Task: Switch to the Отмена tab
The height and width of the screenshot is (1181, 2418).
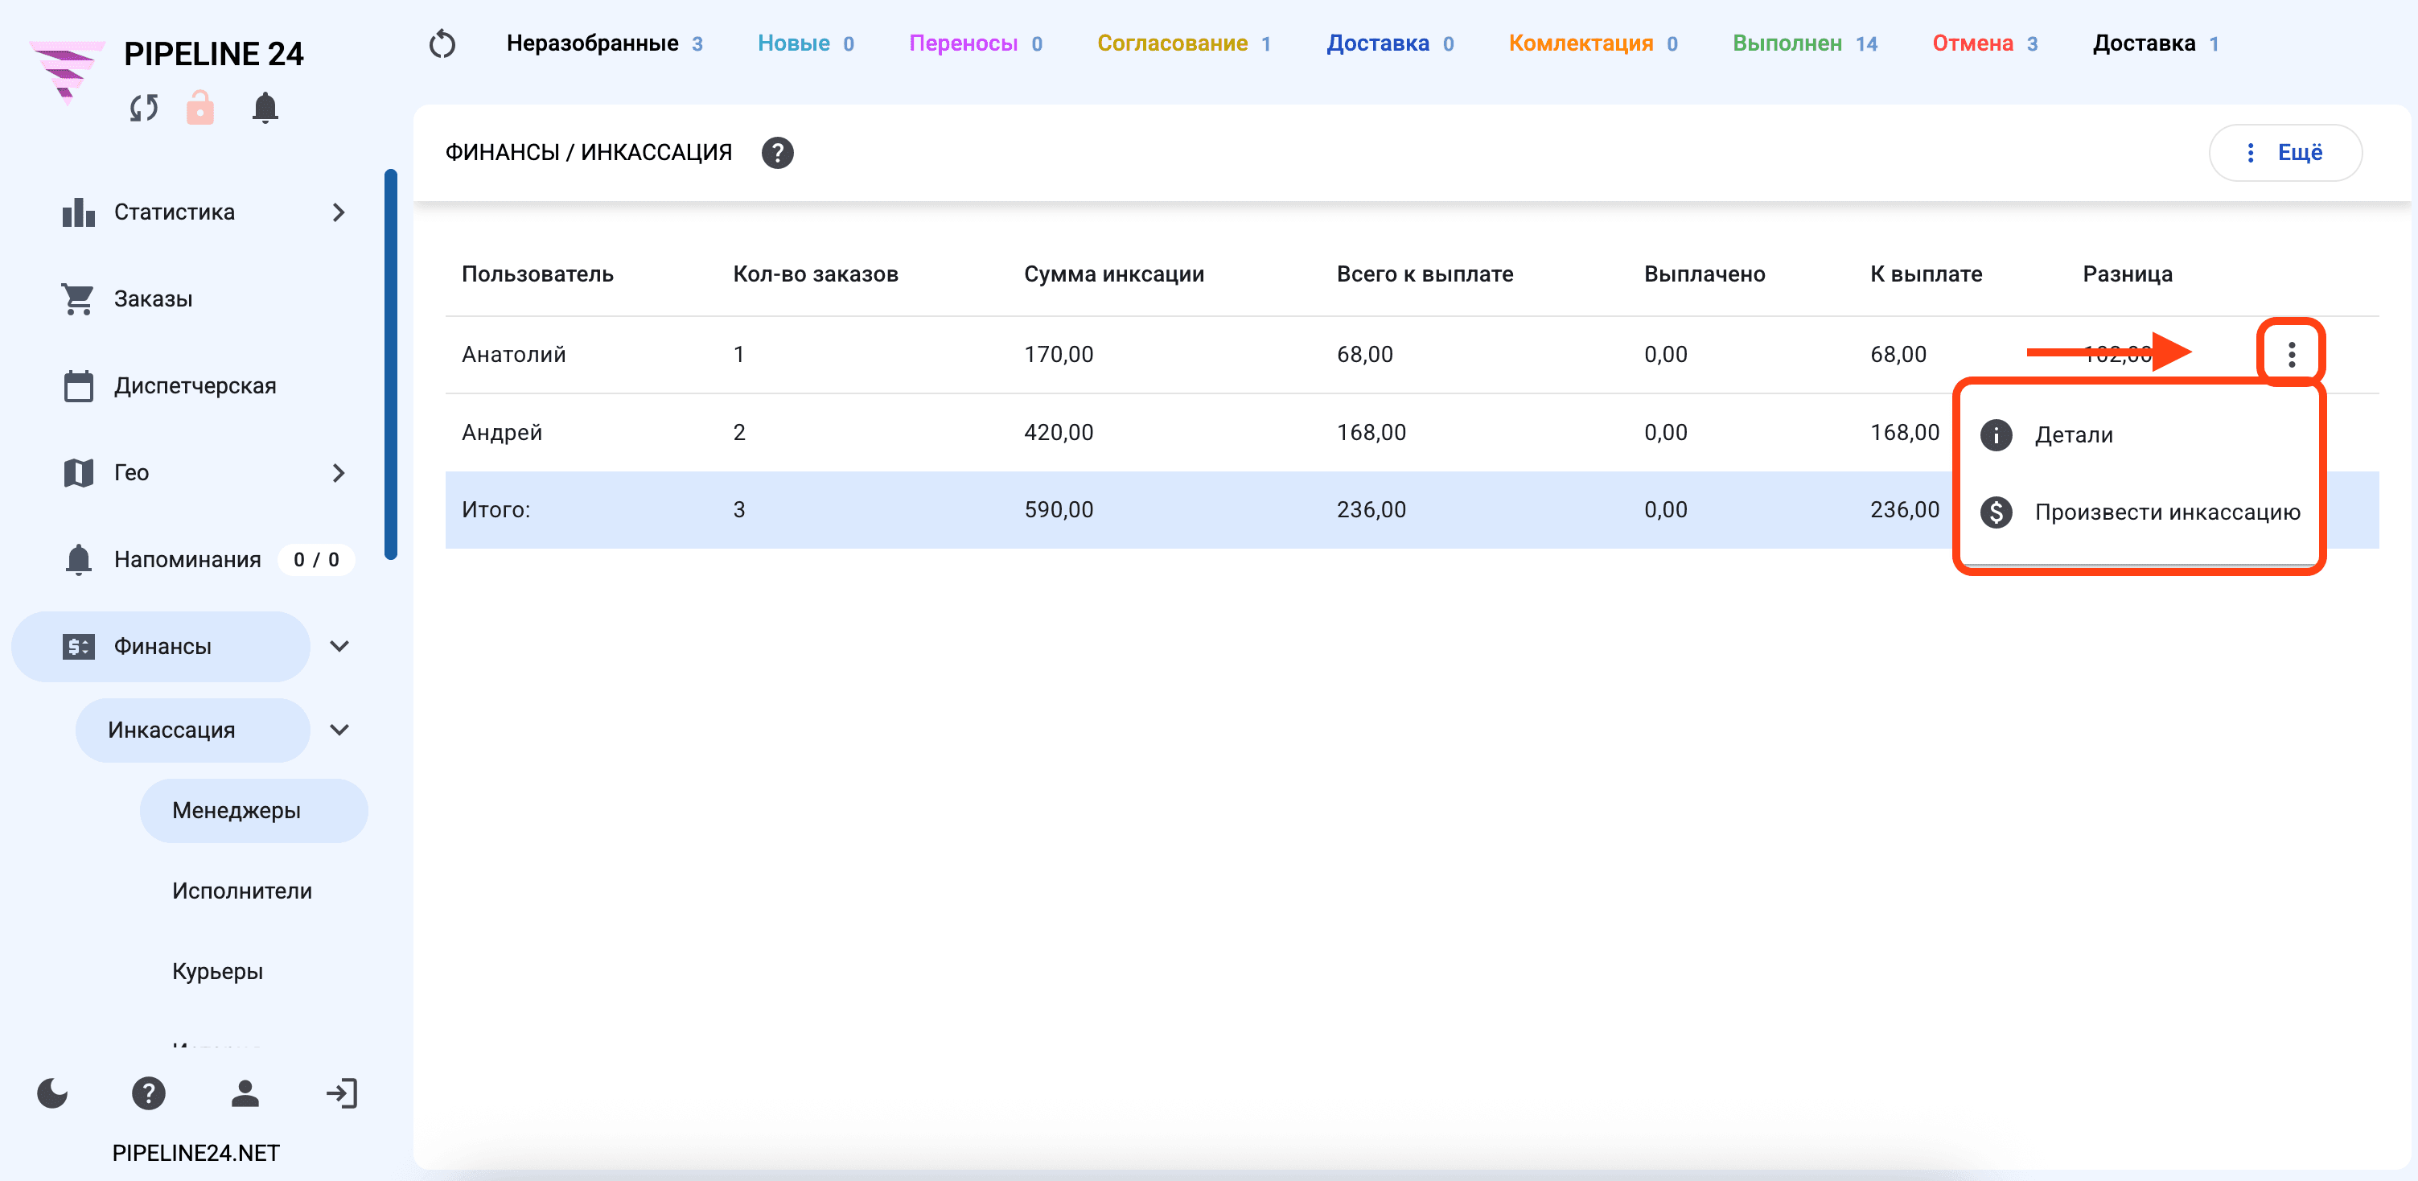Action: click(1984, 43)
